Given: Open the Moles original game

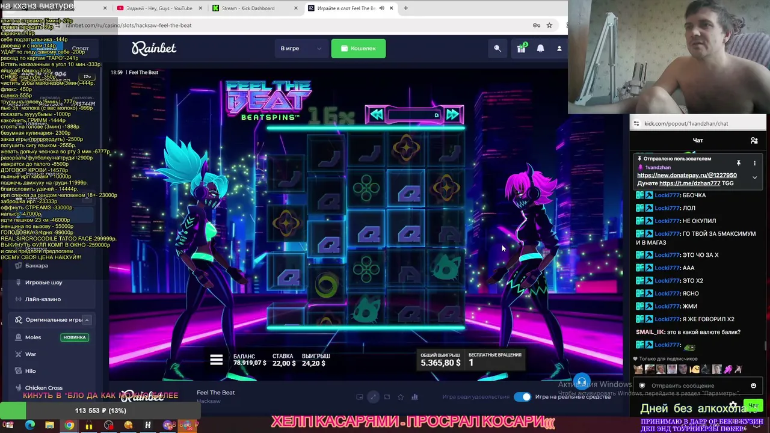Looking at the screenshot, I should (x=33, y=337).
